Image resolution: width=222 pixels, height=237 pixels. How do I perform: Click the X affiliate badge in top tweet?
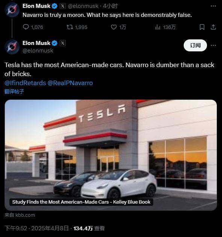coord(63,6)
